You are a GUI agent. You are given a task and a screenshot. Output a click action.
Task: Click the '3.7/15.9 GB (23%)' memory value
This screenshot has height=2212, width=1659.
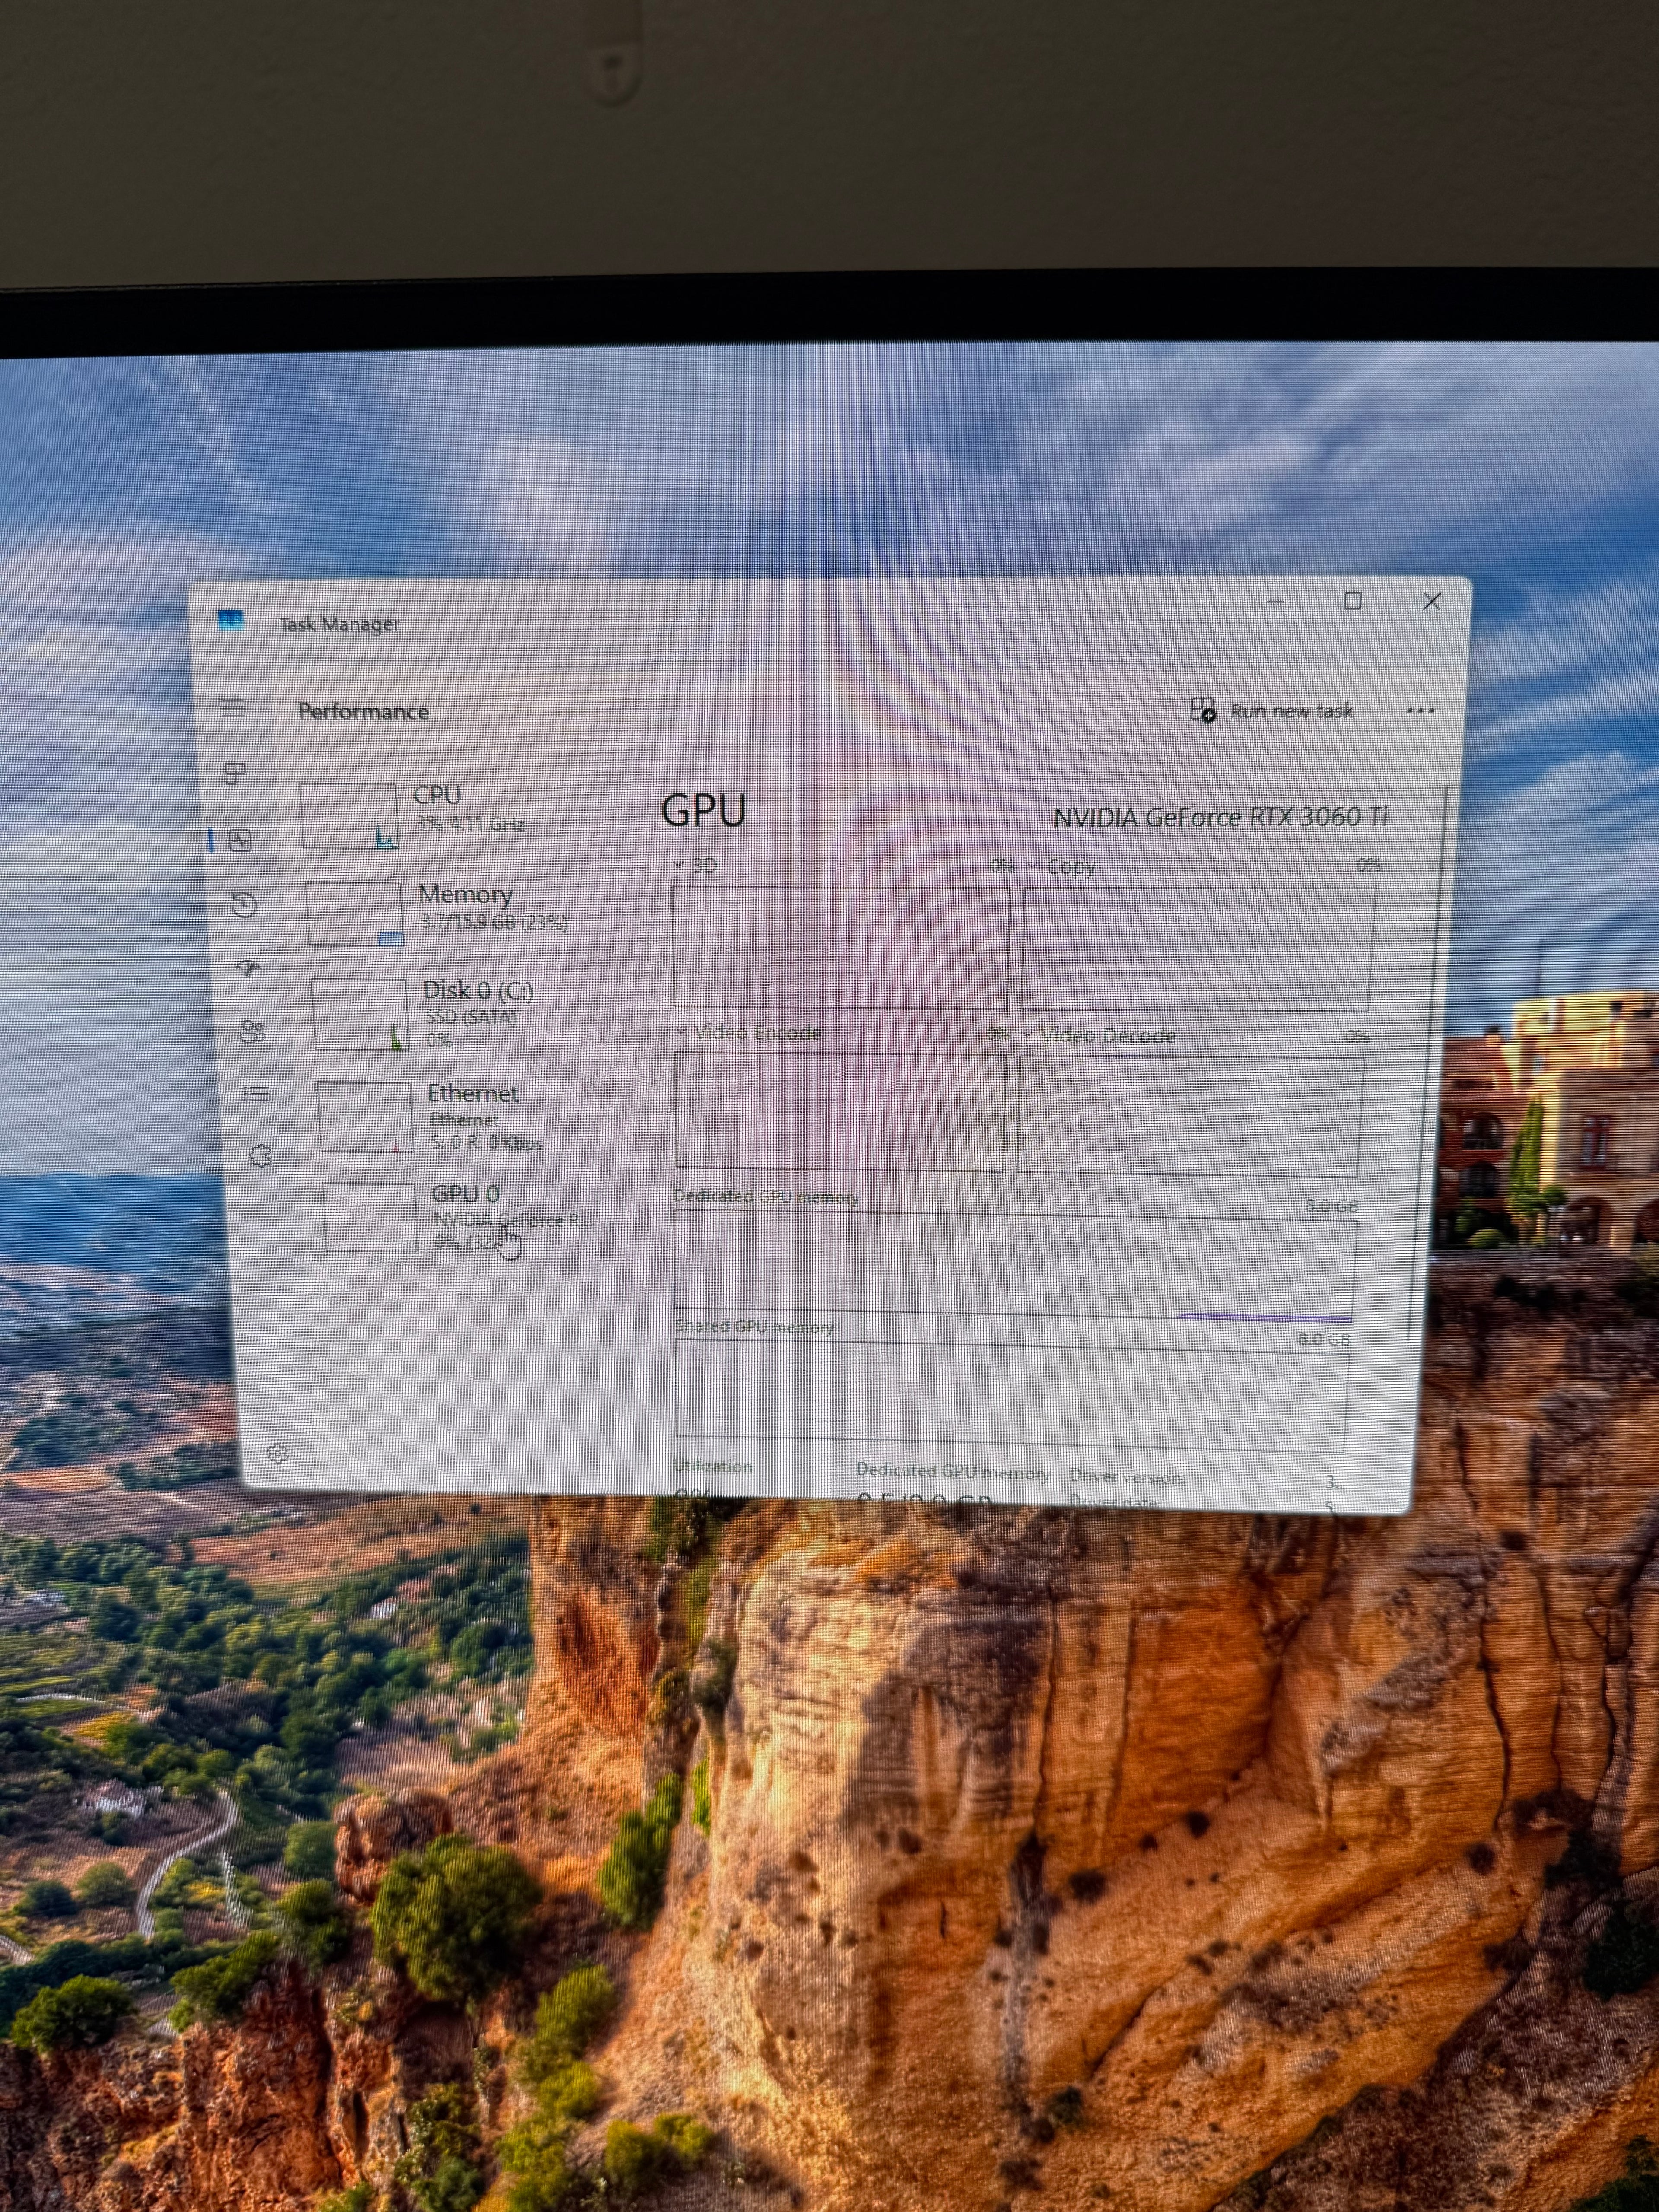coord(494,921)
